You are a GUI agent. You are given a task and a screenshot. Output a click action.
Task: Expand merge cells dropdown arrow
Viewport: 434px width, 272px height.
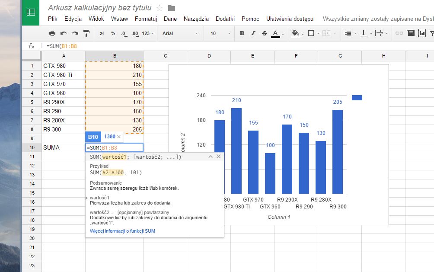click(334, 34)
